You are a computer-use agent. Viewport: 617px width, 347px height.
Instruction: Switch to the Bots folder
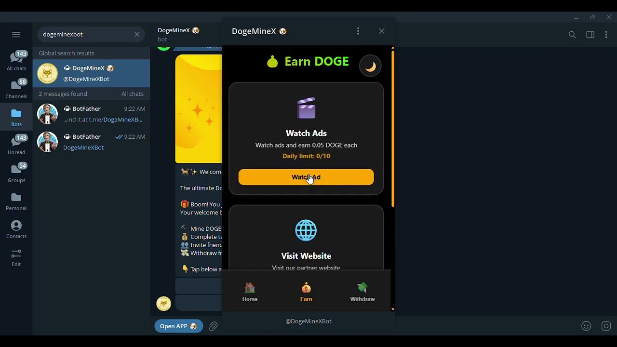click(x=16, y=117)
